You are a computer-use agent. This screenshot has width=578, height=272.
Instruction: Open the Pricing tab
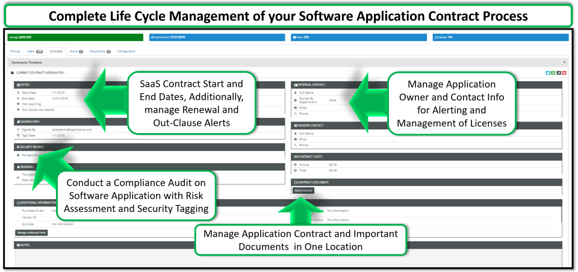click(x=15, y=51)
